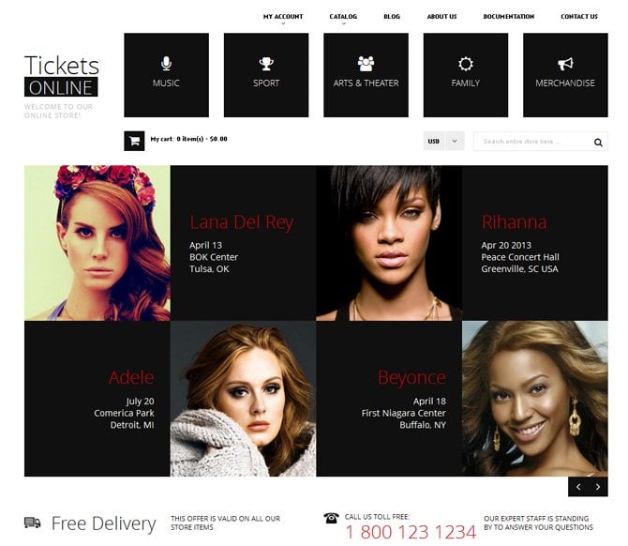Open the Documentation menu item
Viewport: 628px width, 546px height.
pyautogui.click(x=509, y=17)
